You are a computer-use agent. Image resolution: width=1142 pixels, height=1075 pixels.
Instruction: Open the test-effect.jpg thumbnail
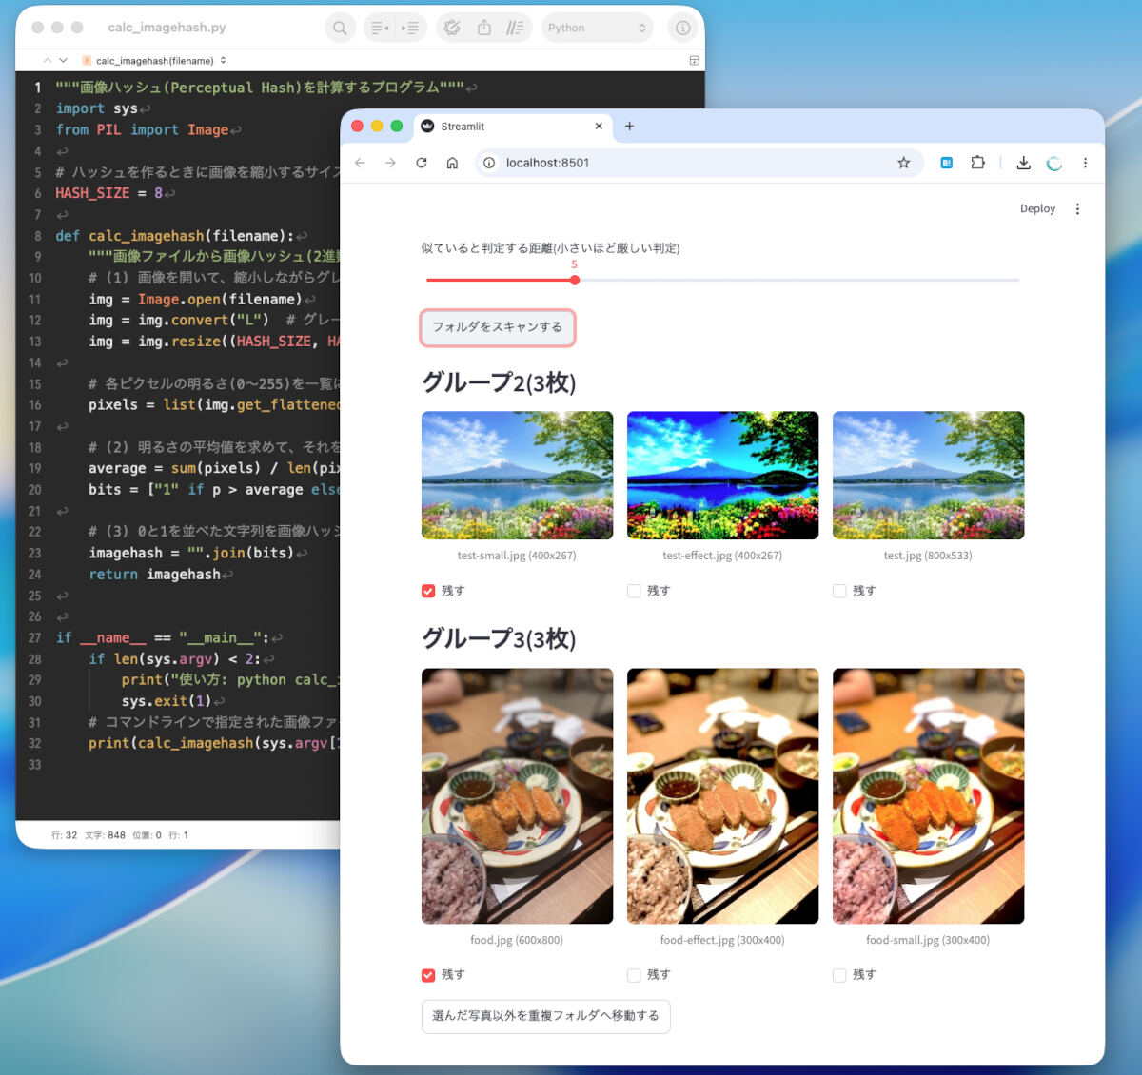(x=722, y=476)
